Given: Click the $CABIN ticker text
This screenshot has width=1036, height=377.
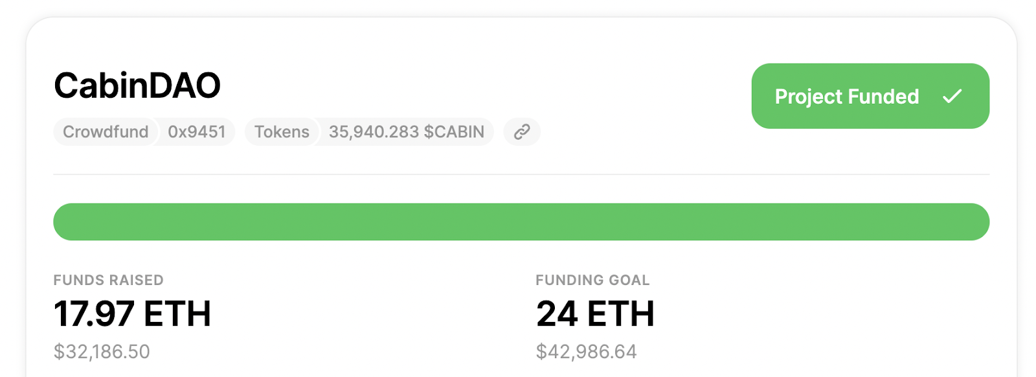Looking at the screenshot, I should click(454, 132).
